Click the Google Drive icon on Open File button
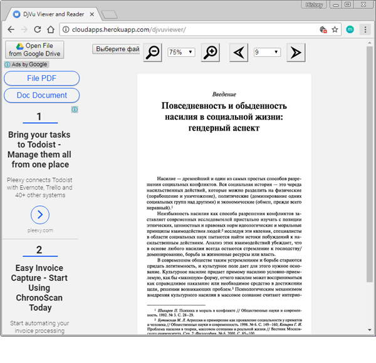This screenshot has height=363, width=376. 19,46
